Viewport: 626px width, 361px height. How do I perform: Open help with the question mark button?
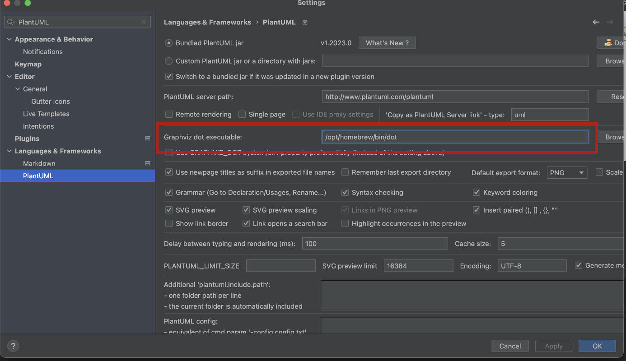pos(13,346)
